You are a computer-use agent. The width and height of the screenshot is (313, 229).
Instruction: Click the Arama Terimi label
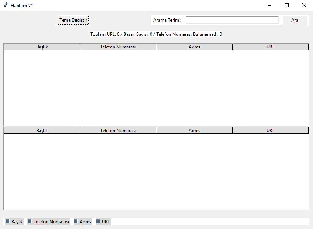[x=167, y=20]
